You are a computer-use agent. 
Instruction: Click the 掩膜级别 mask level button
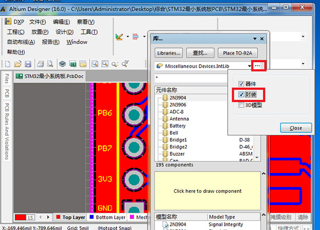281,217
